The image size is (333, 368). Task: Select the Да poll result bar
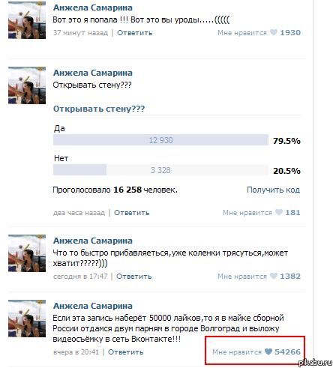160,140
